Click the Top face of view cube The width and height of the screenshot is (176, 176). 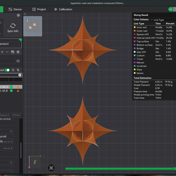[x=35, y=162]
